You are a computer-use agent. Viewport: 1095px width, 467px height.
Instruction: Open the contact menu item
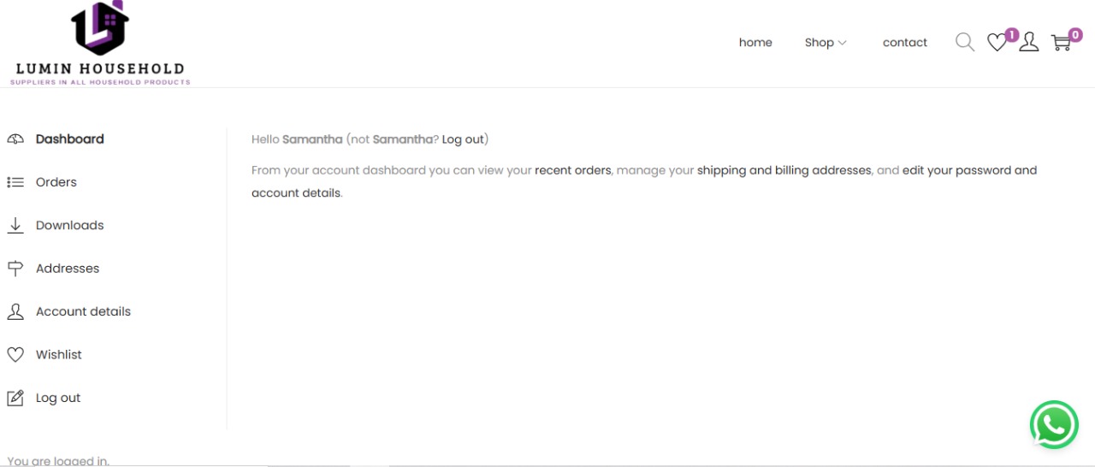(904, 43)
